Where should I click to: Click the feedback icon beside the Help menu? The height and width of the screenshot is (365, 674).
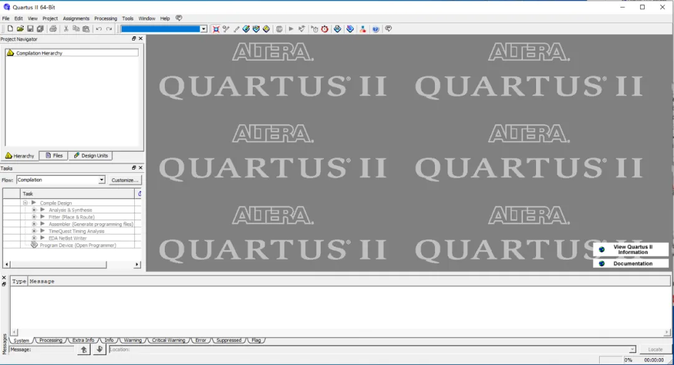coord(179,18)
